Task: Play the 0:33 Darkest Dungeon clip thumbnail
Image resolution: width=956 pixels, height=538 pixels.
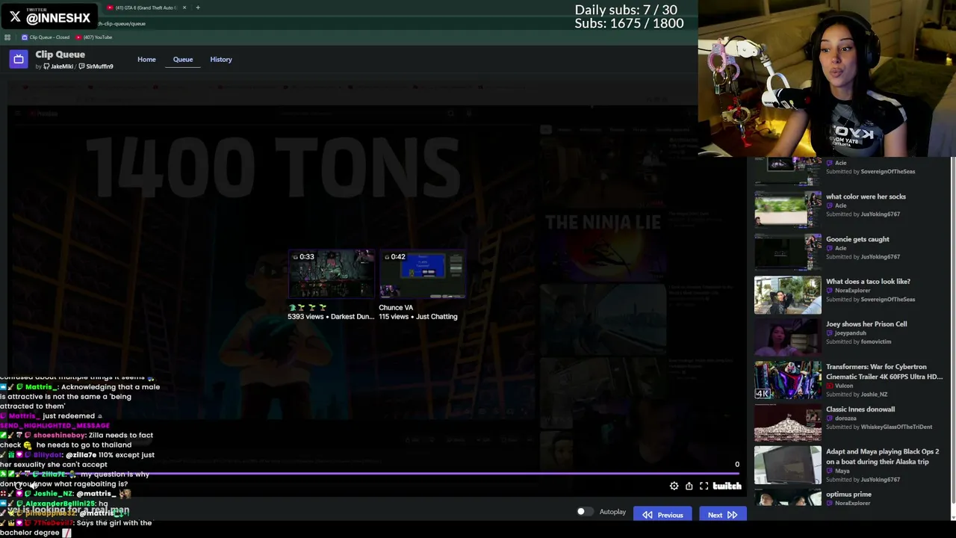Action: (331, 274)
